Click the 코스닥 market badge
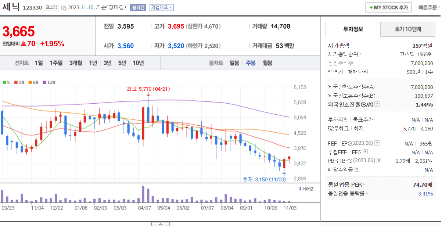This screenshot has height=226, width=442. click(51, 7)
